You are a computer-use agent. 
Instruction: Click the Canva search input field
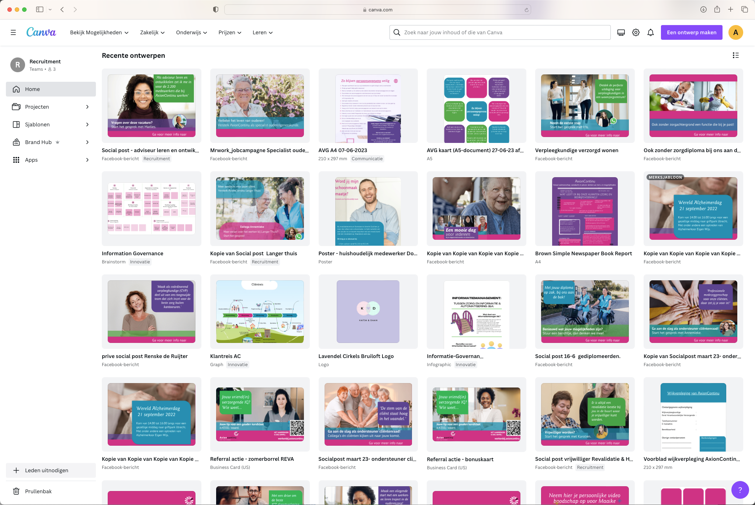pyautogui.click(x=500, y=32)
